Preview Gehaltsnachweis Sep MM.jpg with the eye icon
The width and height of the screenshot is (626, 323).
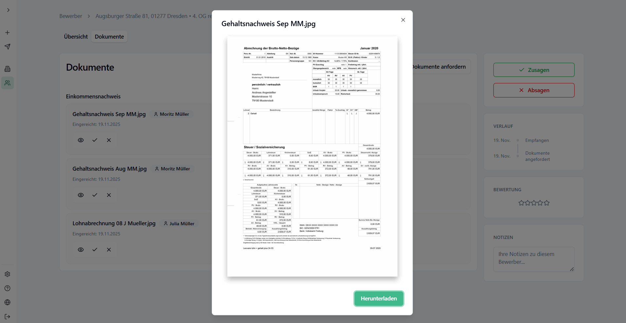tap(81, 140)
